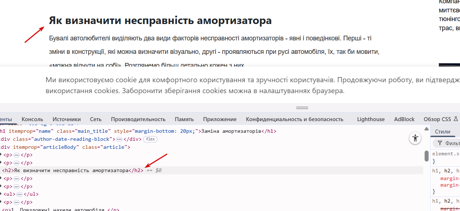
Task: Select the h1 main_title line in the DOM tree
Action: tap(139, 131)
